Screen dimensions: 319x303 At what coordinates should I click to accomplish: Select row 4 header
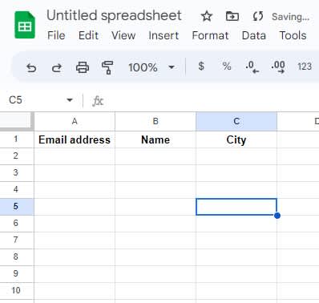click(16, 190)
